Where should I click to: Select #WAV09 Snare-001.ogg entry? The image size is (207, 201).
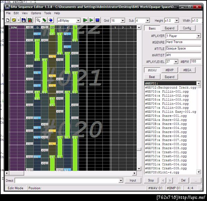(x=170, y=116)
